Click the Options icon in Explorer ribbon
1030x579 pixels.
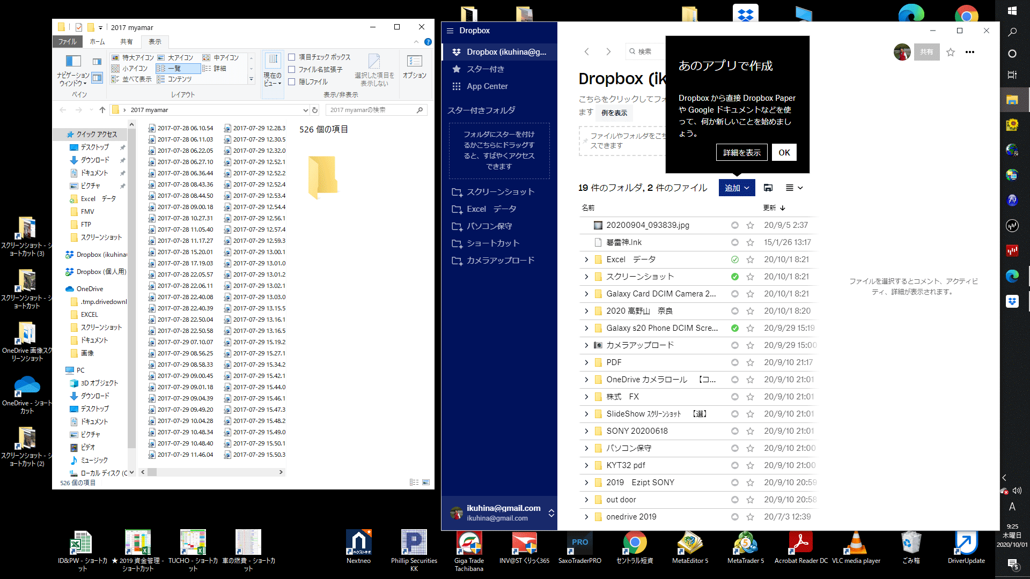[x=414, y=67]
